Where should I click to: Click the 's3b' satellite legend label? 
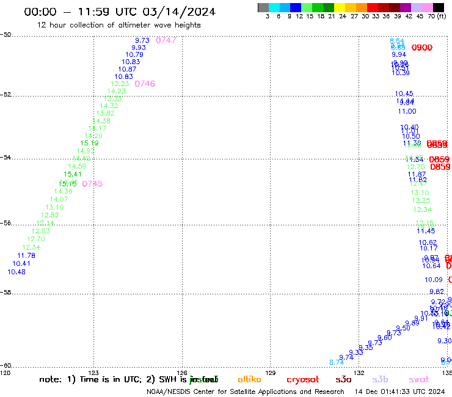pyautogui.click(x=380, y=379)
